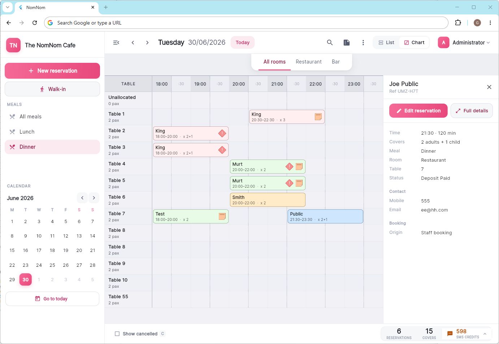Click the warning icon on Table 2 King reservation
This screenshot has width=499, height=344.
[x=222, y=134]
